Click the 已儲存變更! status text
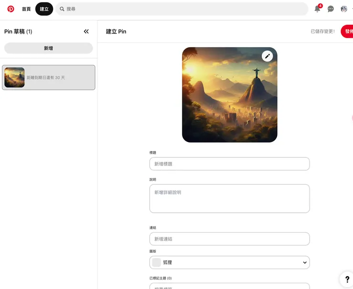This screenshot has height=289, width=353. [322, 31]
